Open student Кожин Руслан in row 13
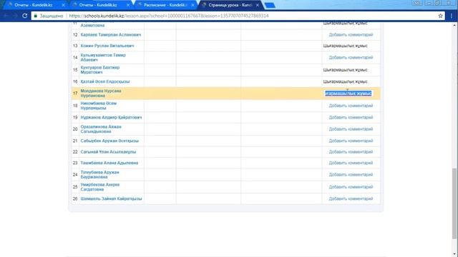 click(107, 46)
